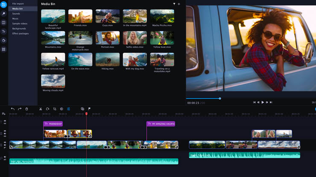316x177 pixels.
Task: Click the flag Add marker icon
Action: (89, 109)
